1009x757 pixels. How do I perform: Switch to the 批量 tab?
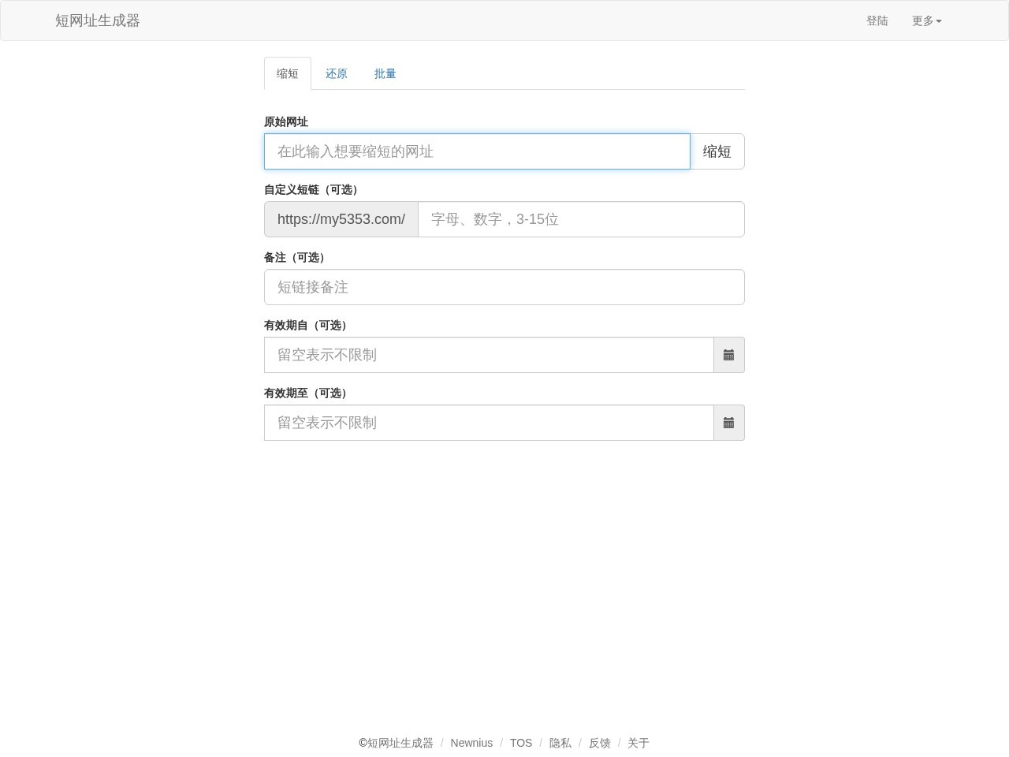click(385, 73)
